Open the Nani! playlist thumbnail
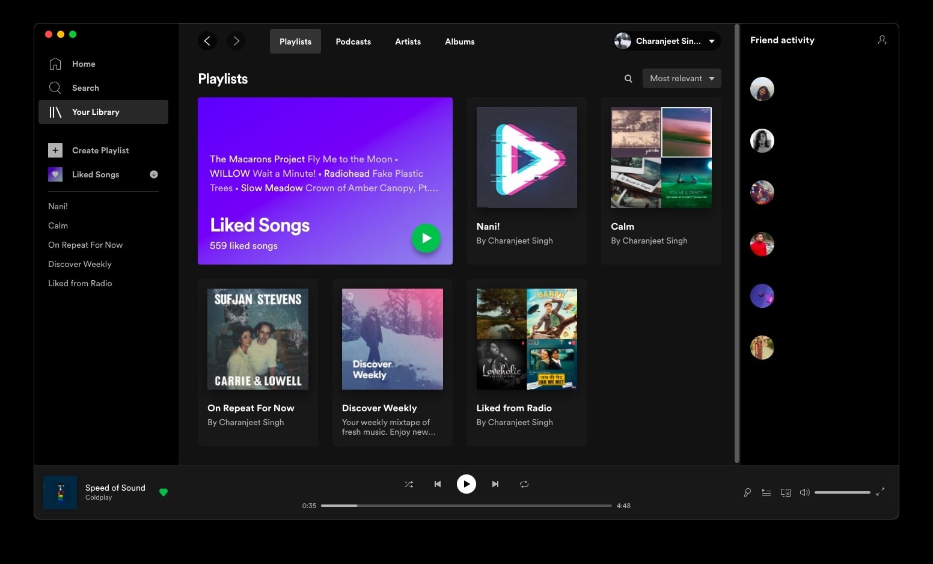The image size is (933, 564). 526,157
